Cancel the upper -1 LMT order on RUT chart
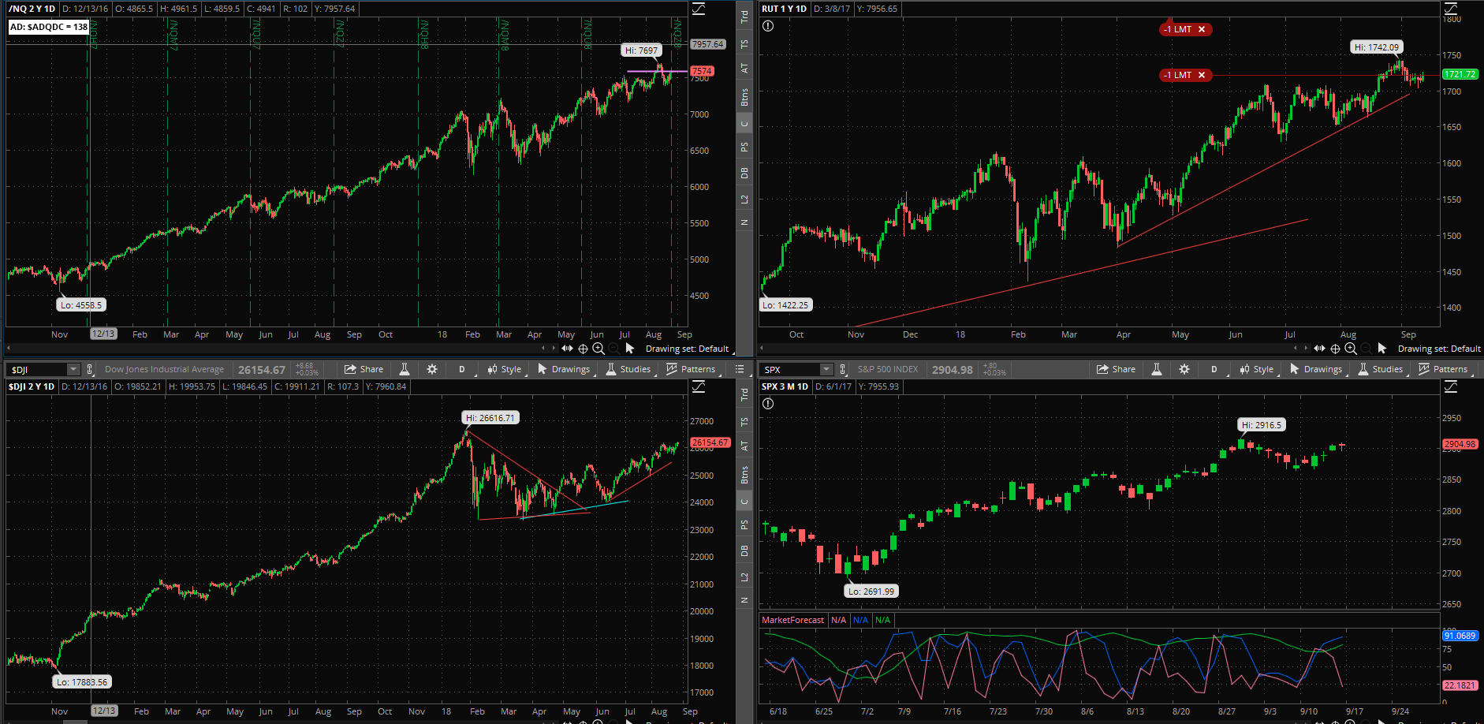This screenshot has height=724, width=1484. [x=1202, y=29]
